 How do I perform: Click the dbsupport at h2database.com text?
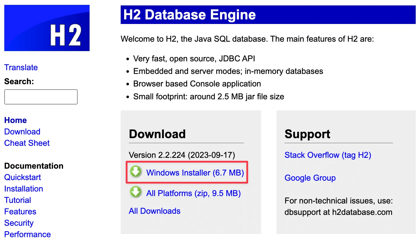[338, 212]
